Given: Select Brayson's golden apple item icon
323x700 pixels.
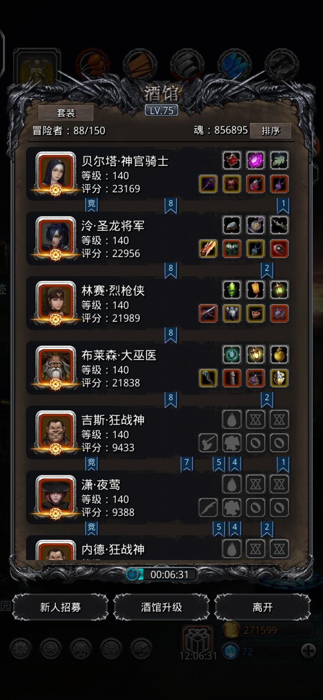Looking at the screenshot, I should (x=279, y=354).
